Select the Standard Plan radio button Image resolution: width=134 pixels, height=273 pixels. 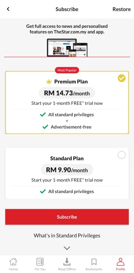coord(121,155)
